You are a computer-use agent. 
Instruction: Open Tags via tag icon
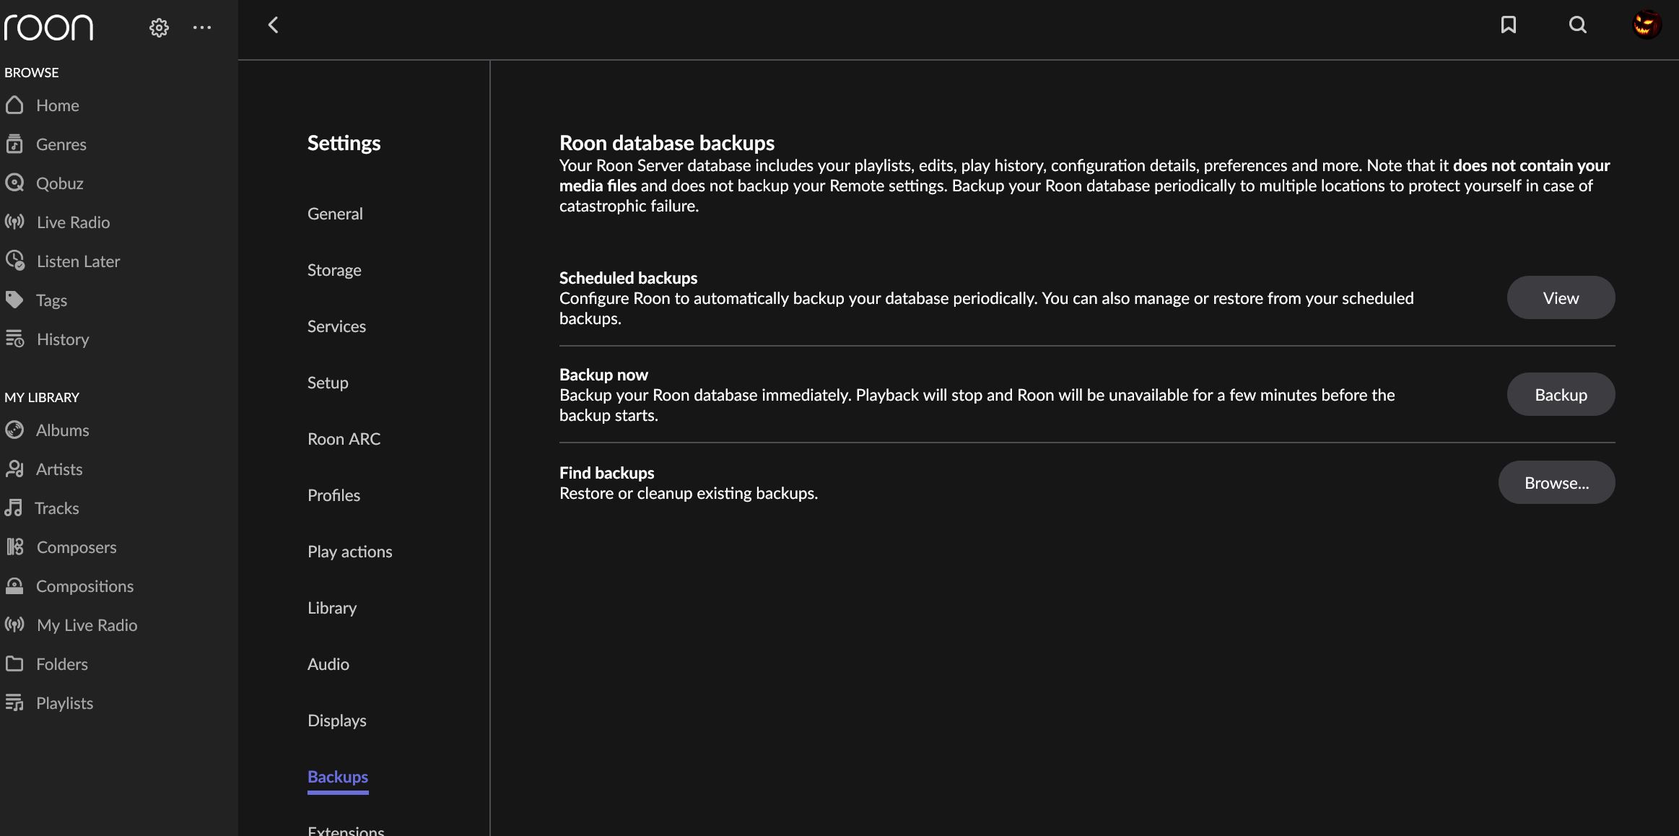(x=14, y=300)
